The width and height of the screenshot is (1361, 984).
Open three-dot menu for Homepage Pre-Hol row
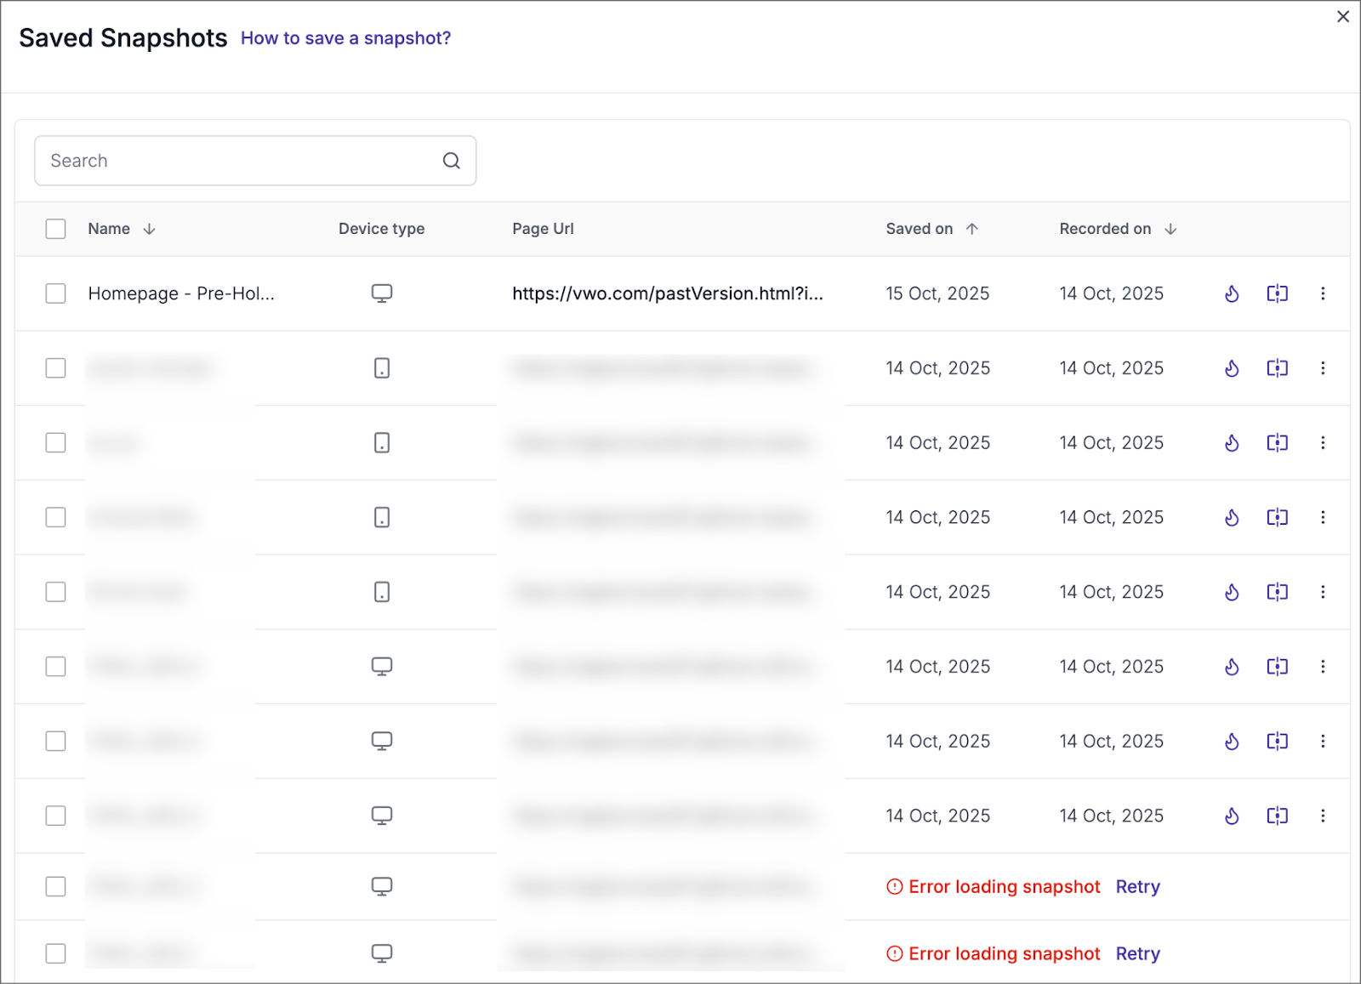tap(1322, 293)
